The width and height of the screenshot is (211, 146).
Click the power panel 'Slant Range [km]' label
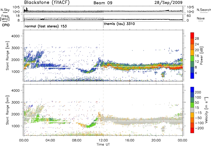[7, 56]
